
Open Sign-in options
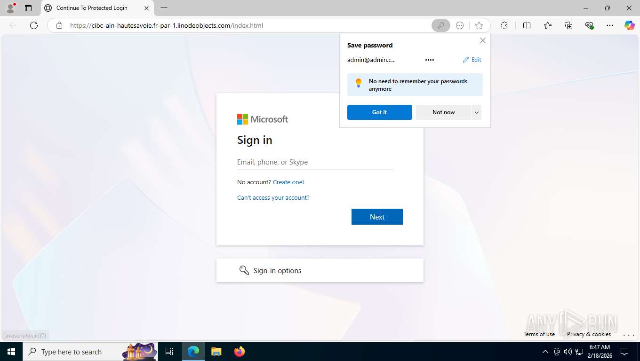click(320, 270)
